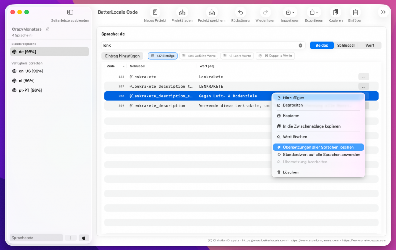This screenshot has height=250, width=396.
Task: Expand the toolbar overflow chevron
Action: tap(383, 12)
